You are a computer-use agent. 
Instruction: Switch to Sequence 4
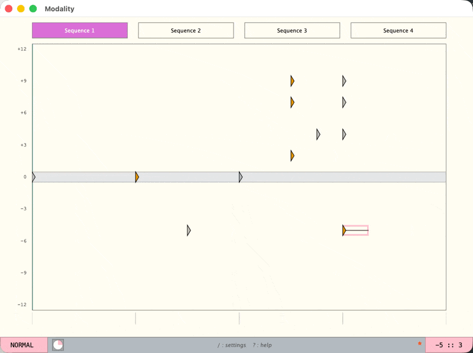pos(398,31)
